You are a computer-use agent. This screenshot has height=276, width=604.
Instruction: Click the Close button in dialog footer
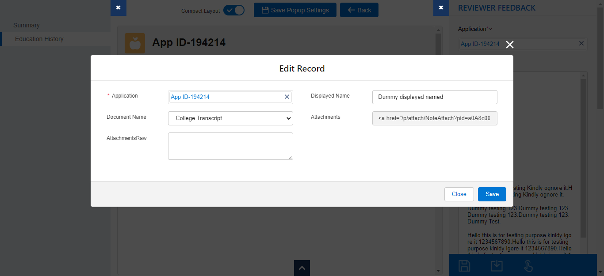click(459, 194)
